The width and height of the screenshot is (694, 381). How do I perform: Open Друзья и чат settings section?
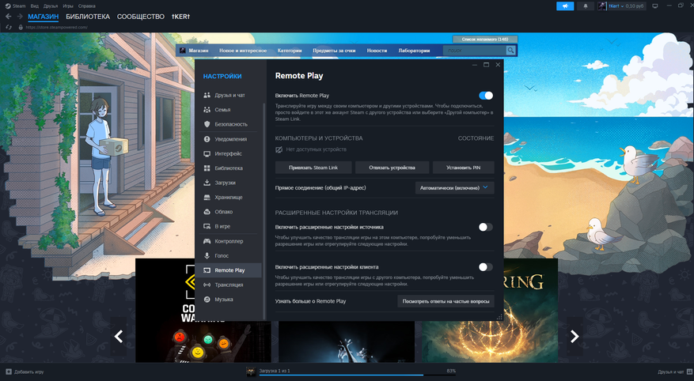click(x=228, y=95)
